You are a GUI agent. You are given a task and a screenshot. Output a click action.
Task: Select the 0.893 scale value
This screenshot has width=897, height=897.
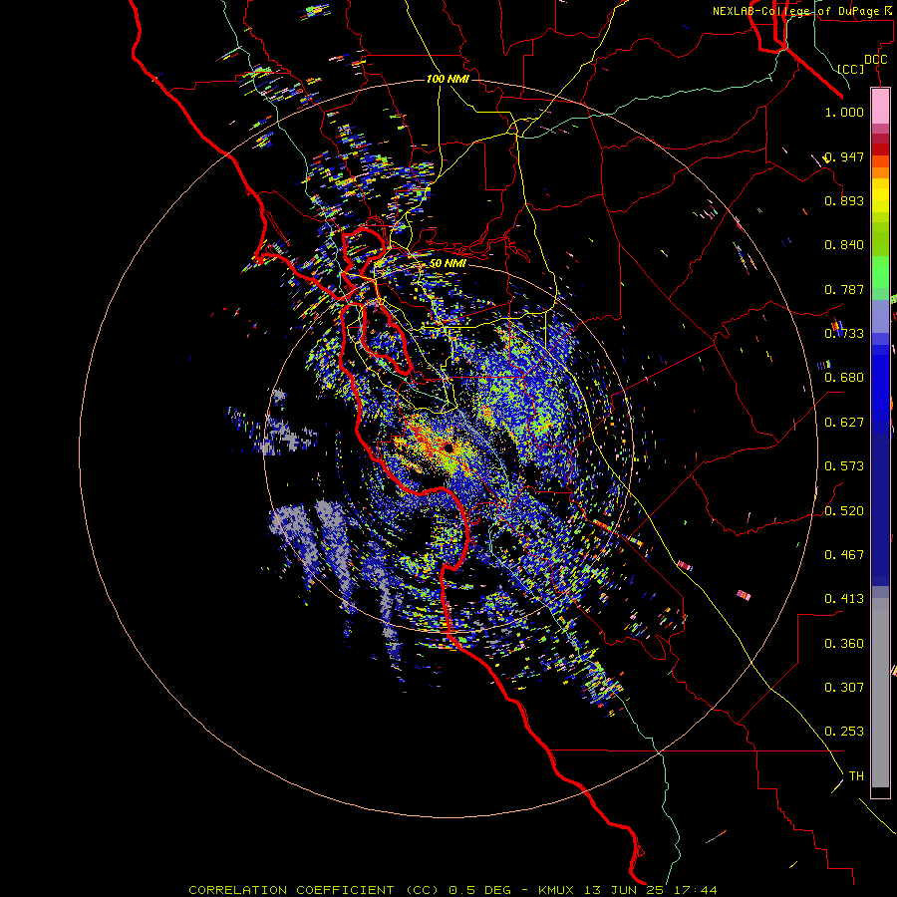pos(844,200)
